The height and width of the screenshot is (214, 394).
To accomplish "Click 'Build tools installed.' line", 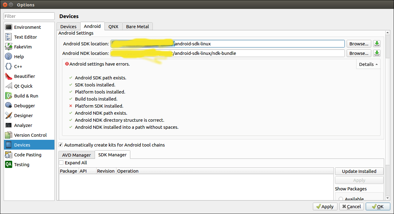I will click(x=96, y=99).
